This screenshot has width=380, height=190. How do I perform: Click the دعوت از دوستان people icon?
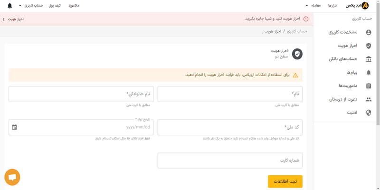point(369,99)
